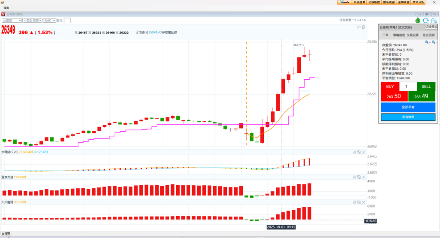Open the account list icon
This screenshot has width=440, height=238.
434,20
